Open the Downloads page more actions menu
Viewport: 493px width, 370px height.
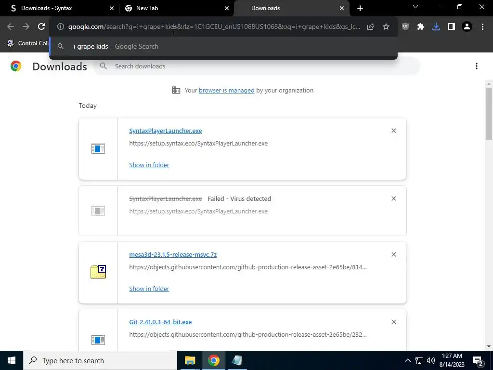pyautogui.click(x=477, y=66)
